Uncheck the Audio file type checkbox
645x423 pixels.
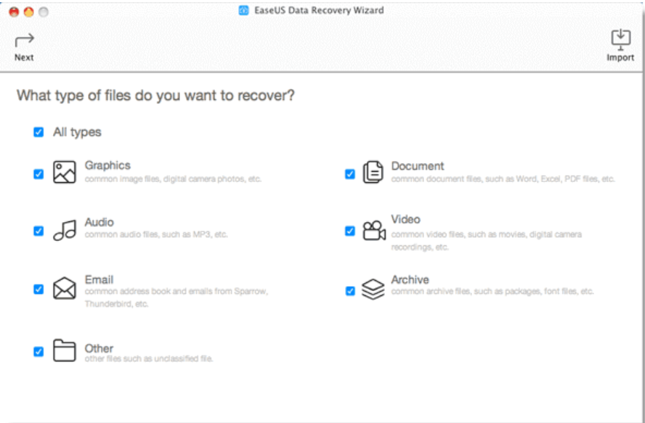tap(38, 231)
